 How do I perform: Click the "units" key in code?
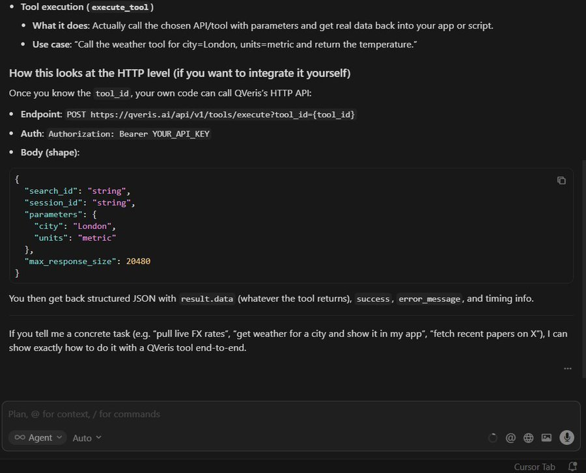pyautogui.click(x=51, y=238)
